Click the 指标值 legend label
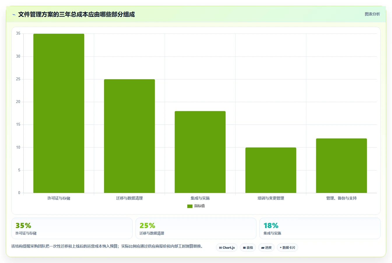This screenshot has height=263, width=392. pyautogui.click(x=199, y=206)
